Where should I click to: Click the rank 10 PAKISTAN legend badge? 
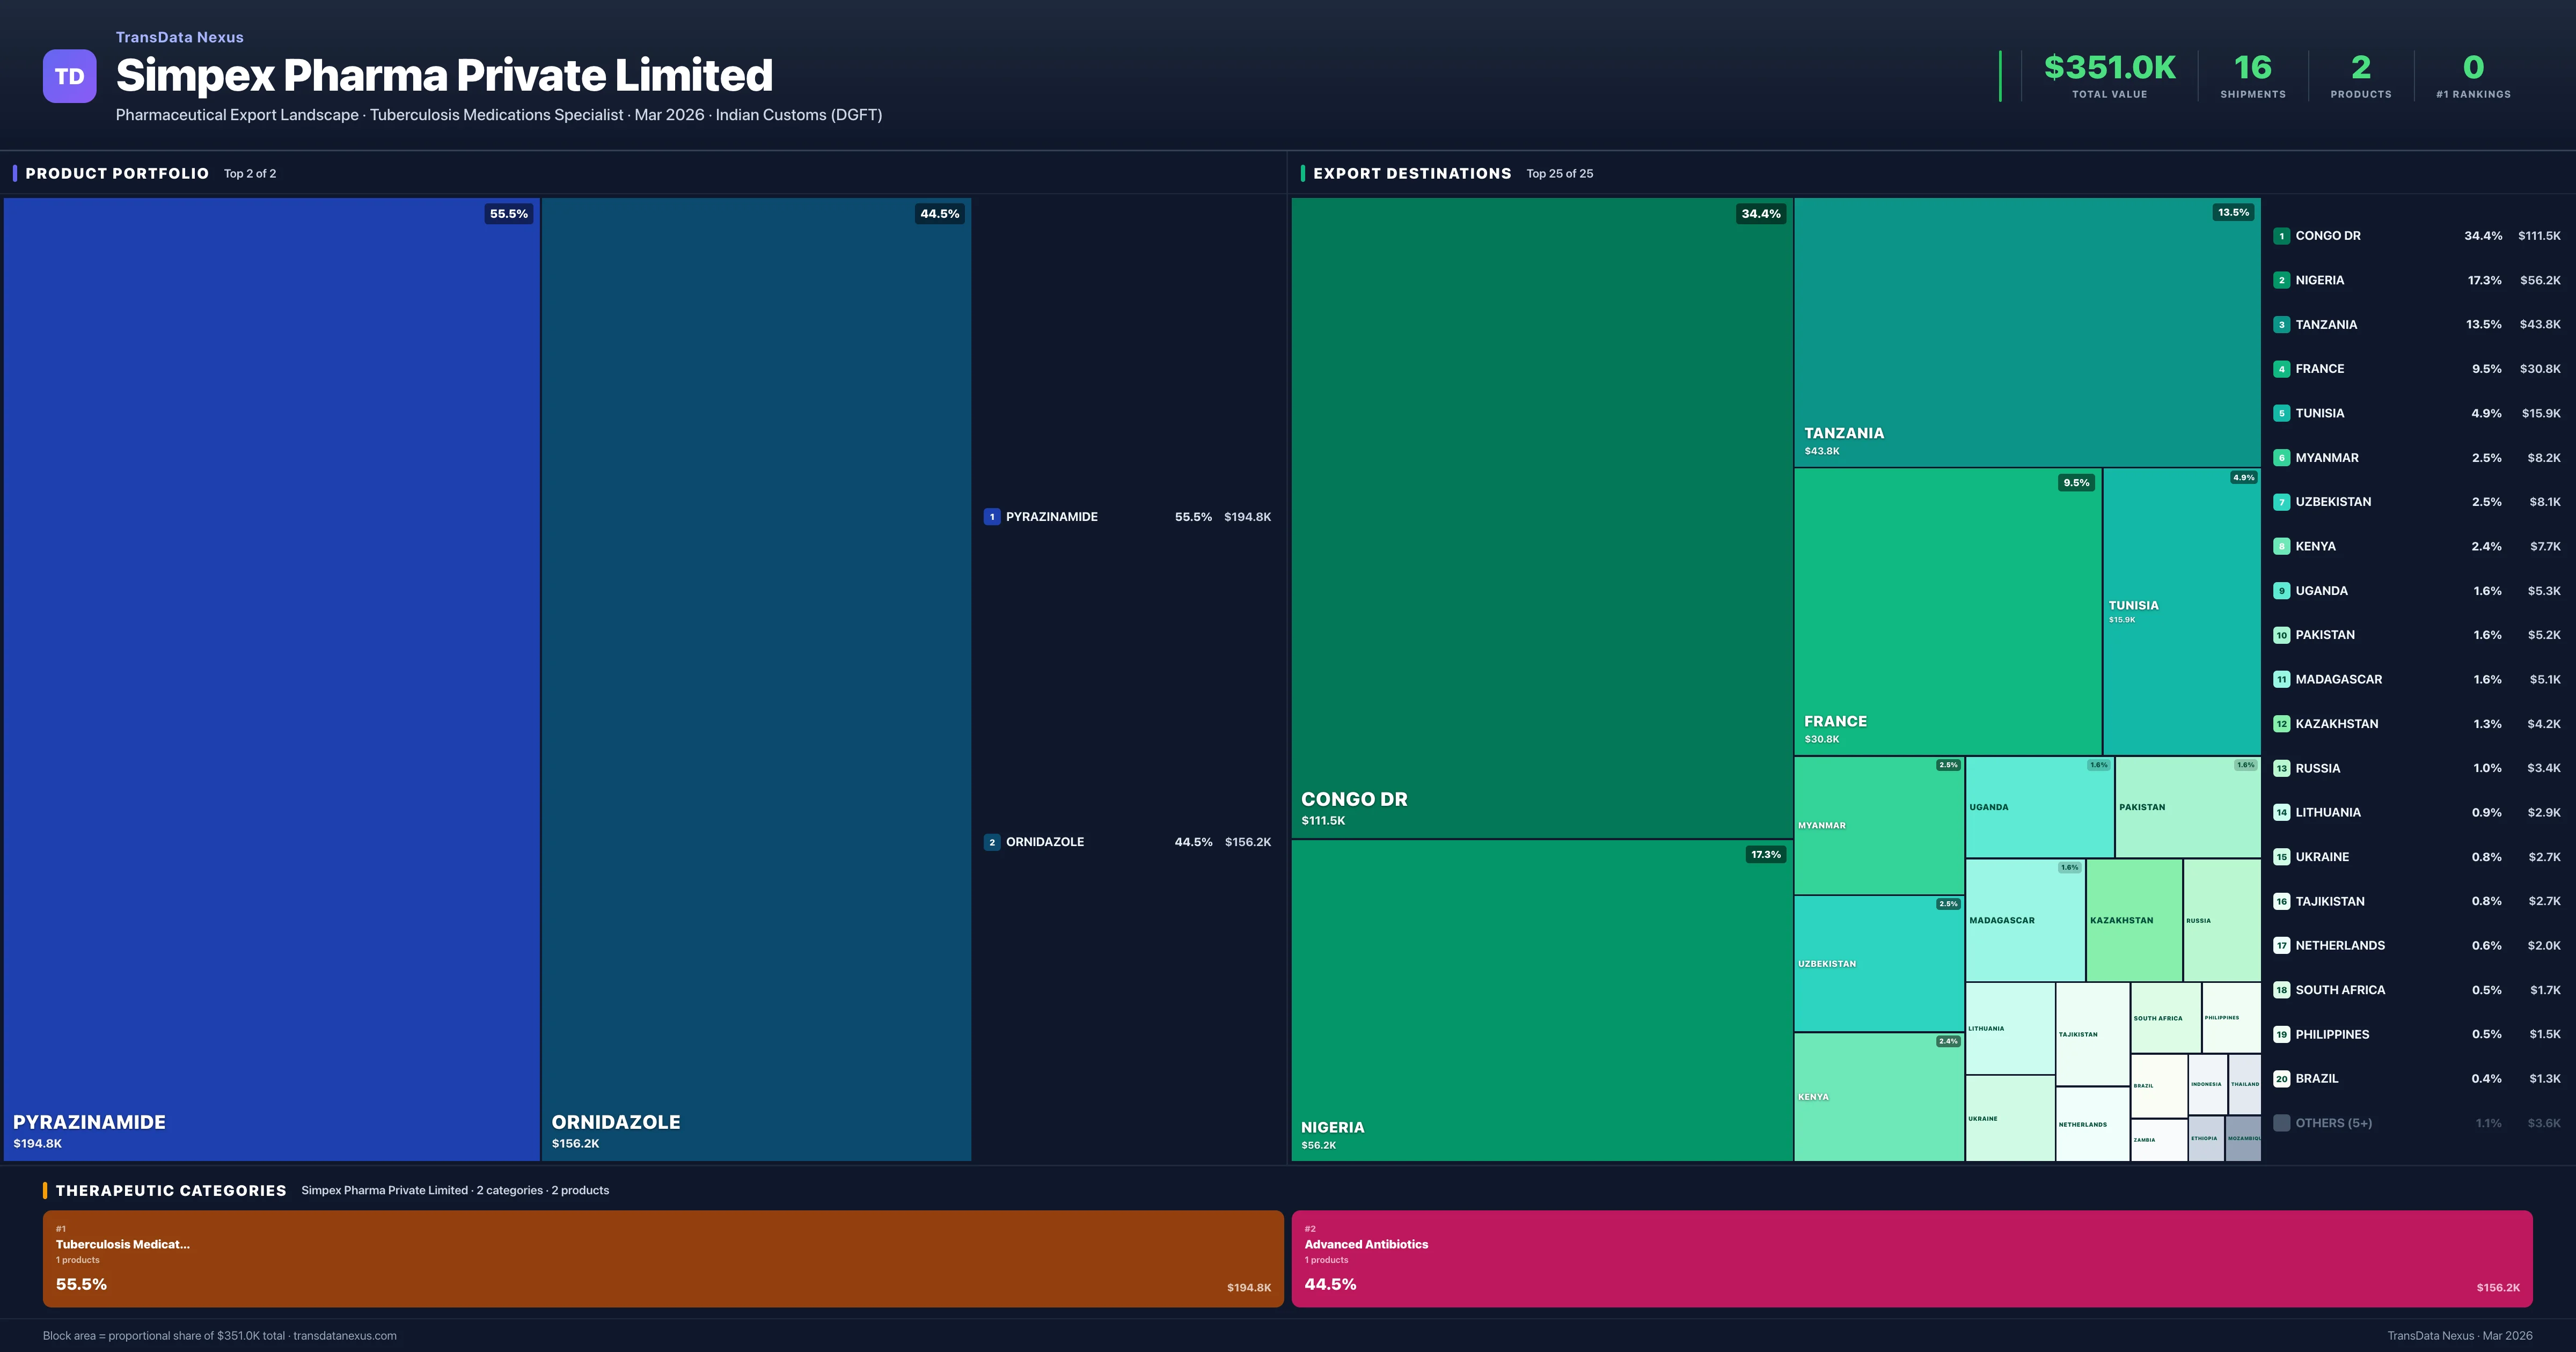pyautogui.click(x=2281, y=635)
